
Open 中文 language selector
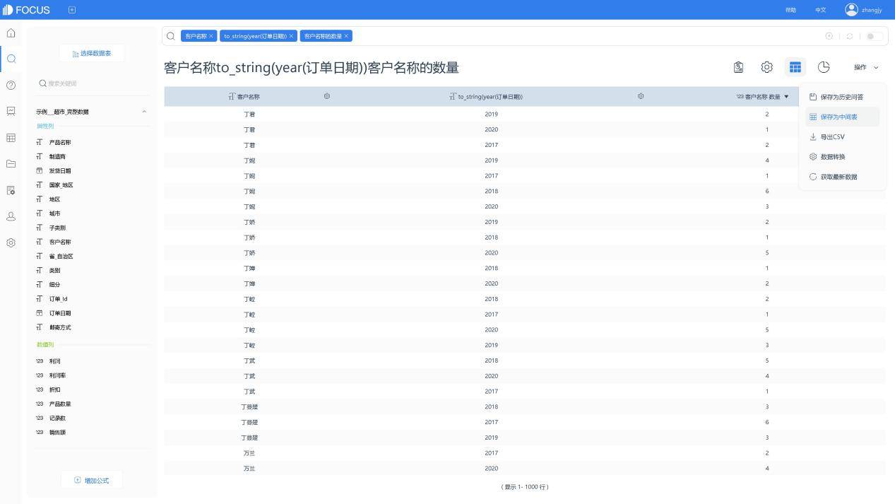[x=820, y=10]
